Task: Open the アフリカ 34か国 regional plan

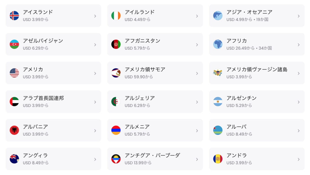Action: point(257,44)
